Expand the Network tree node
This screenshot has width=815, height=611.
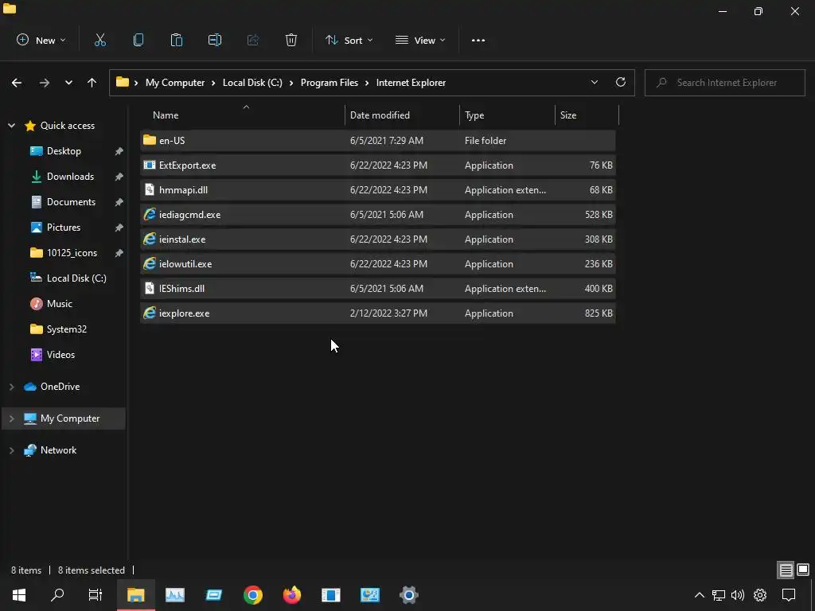click(x=11, y=450)
